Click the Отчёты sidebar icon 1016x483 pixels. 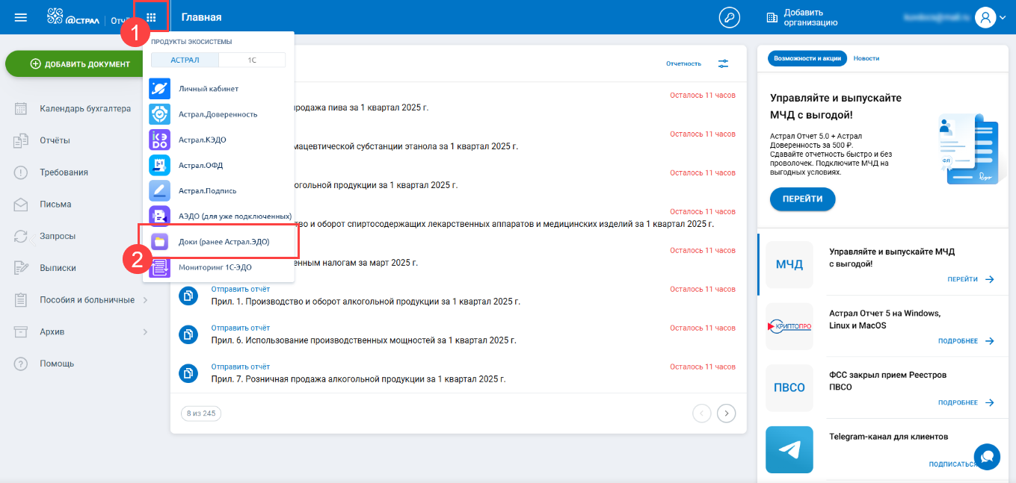[x=21, y=140]
